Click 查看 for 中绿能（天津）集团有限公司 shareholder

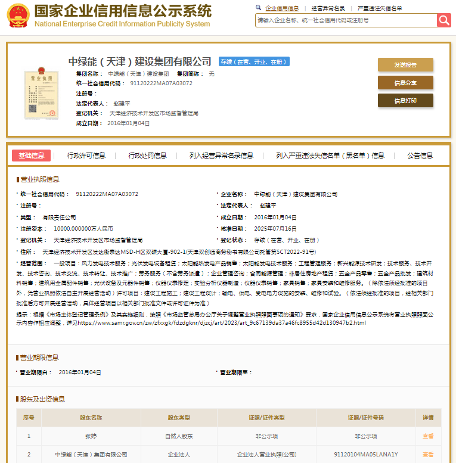[428, 455]
